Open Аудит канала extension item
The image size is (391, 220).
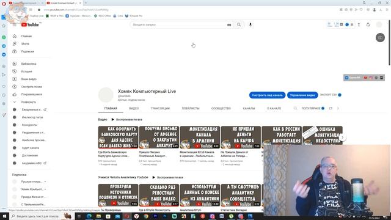30,148
